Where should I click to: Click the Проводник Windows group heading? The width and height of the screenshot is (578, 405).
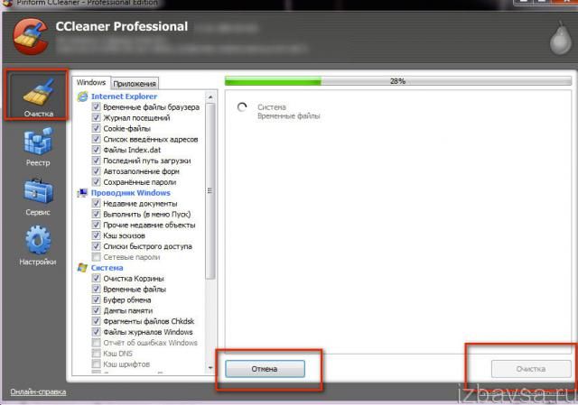click(x=130, y=193)
